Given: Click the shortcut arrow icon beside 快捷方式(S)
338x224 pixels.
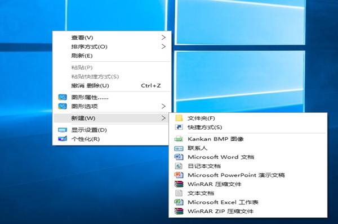Looking at the screenshot, I should coord(179,127).
